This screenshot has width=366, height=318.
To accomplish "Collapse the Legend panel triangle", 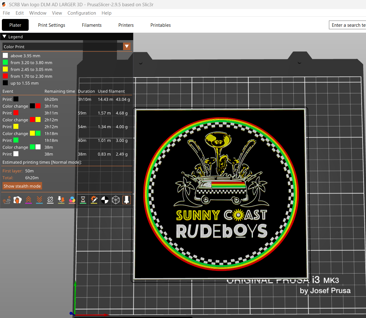I will [x=4, y=37].
